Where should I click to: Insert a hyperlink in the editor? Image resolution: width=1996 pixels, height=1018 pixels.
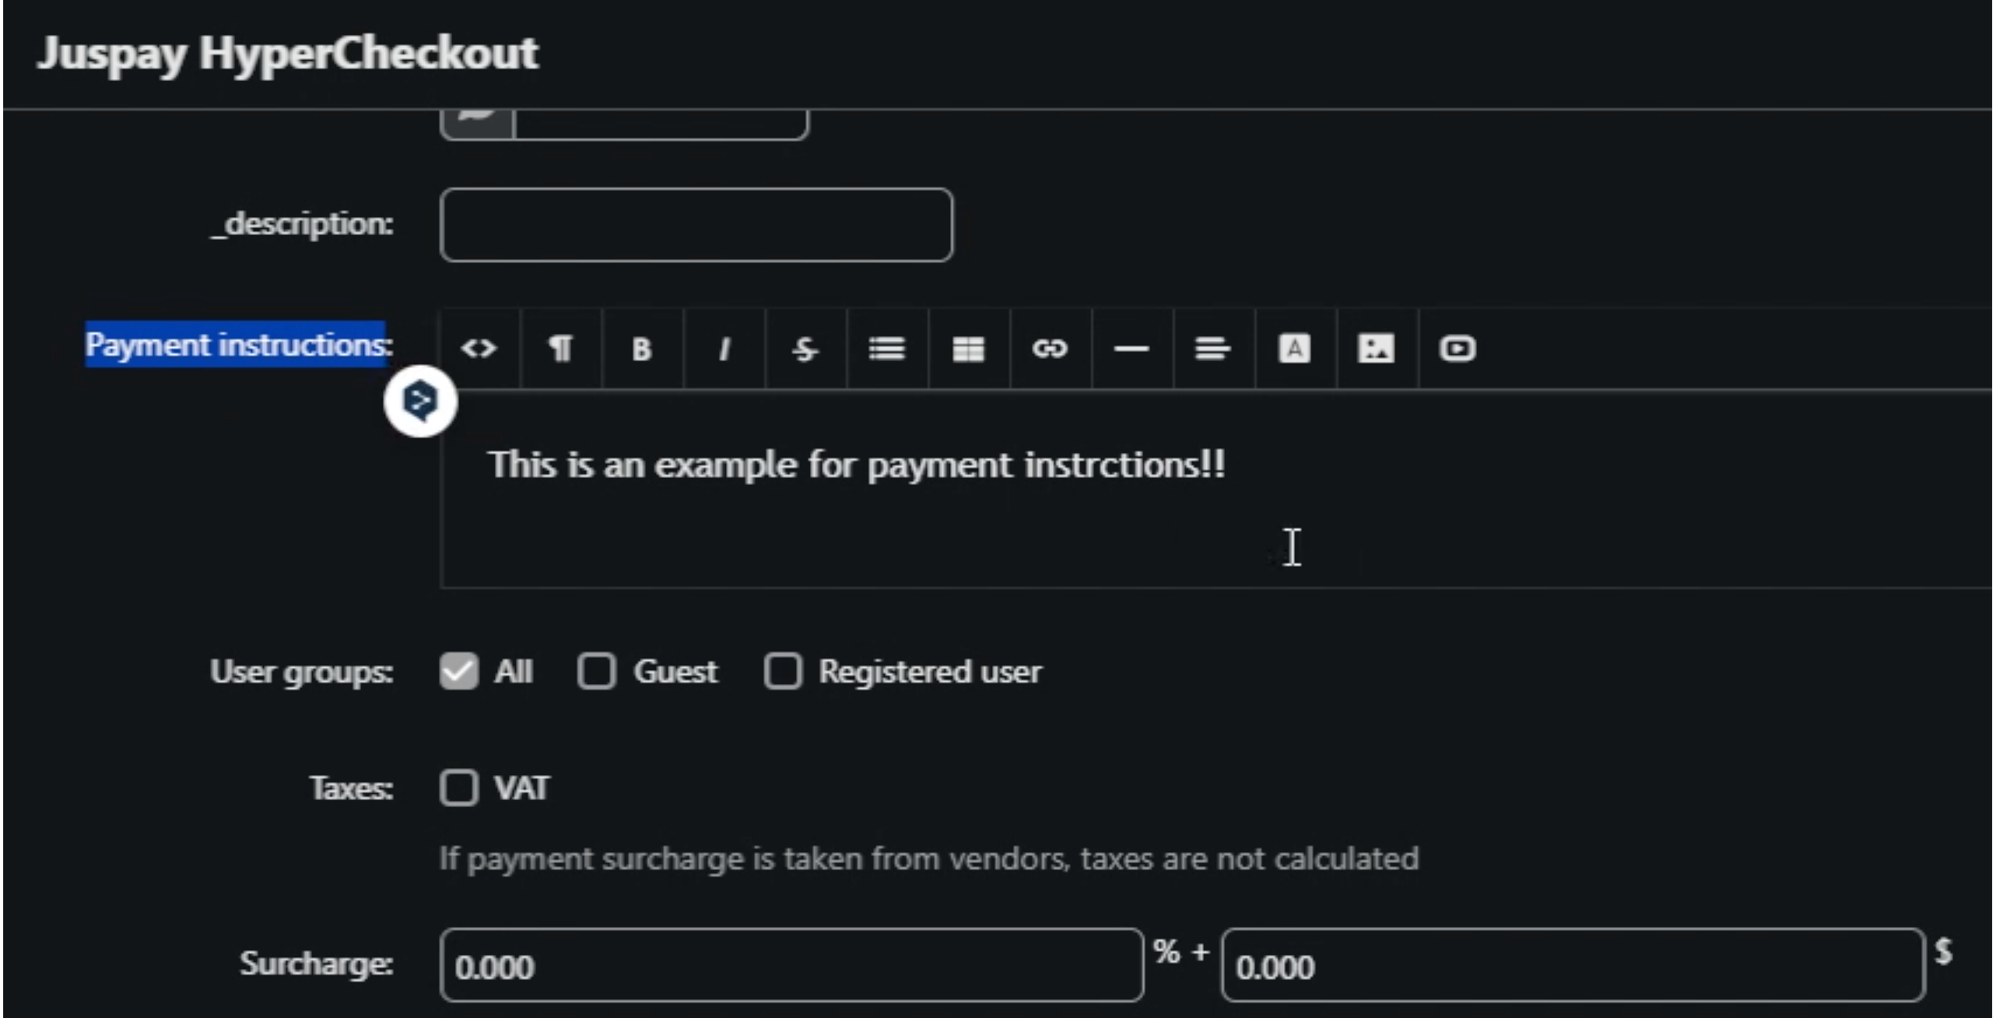click(x=1050, y=349)
